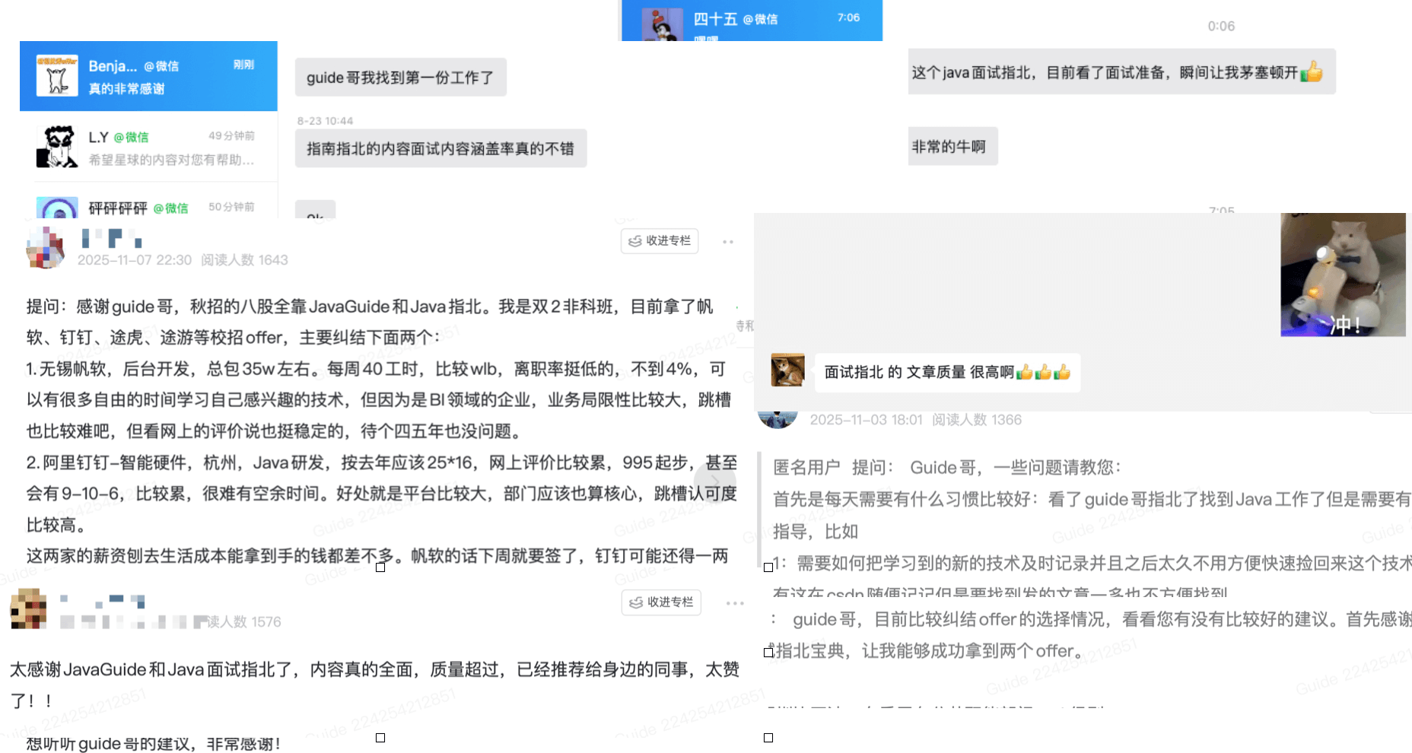The image size is (1412, 753).
Task: Open the 砰砰砰砰 chat avatar
Action: click(x=57, y=207)
